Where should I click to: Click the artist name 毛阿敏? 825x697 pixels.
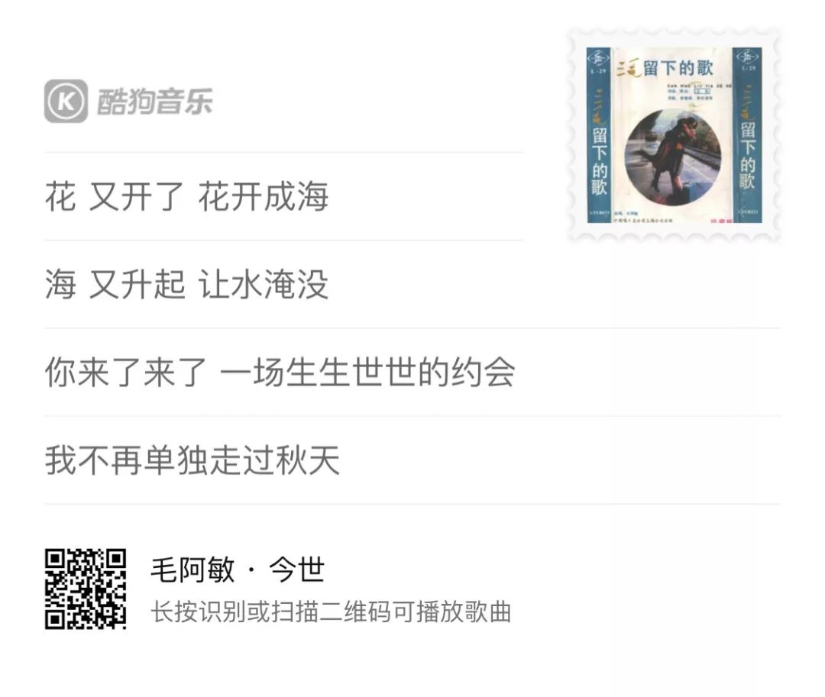coord(192,570)
